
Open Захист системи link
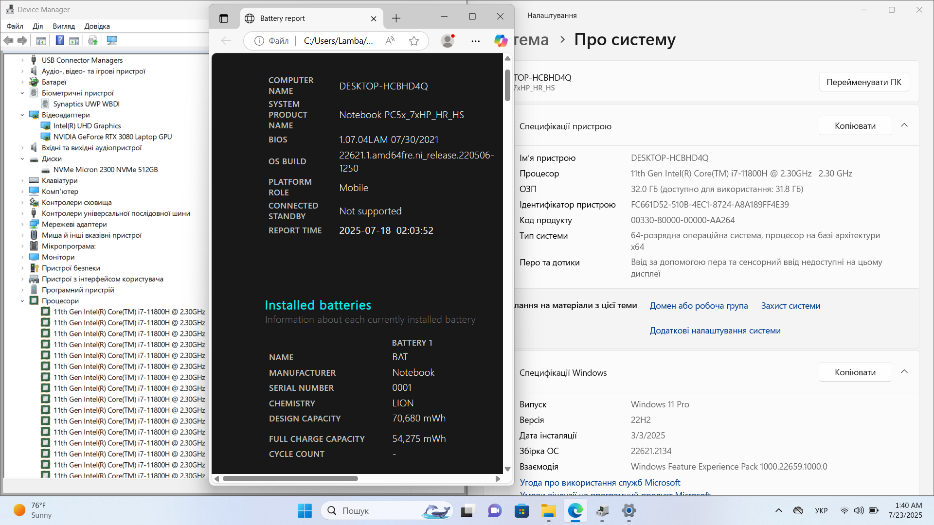[790, 306]
